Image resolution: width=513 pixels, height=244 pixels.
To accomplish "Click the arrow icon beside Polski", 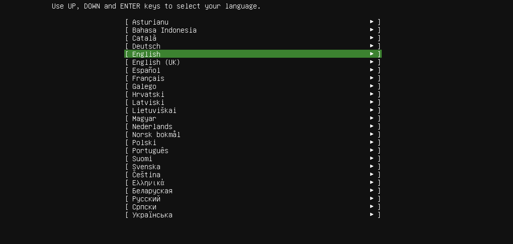I will pyautogui.click(x=372, y=142).
